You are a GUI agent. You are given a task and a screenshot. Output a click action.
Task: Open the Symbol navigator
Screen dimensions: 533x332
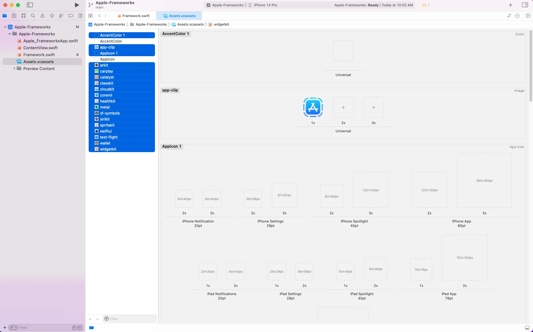point(23,16)
